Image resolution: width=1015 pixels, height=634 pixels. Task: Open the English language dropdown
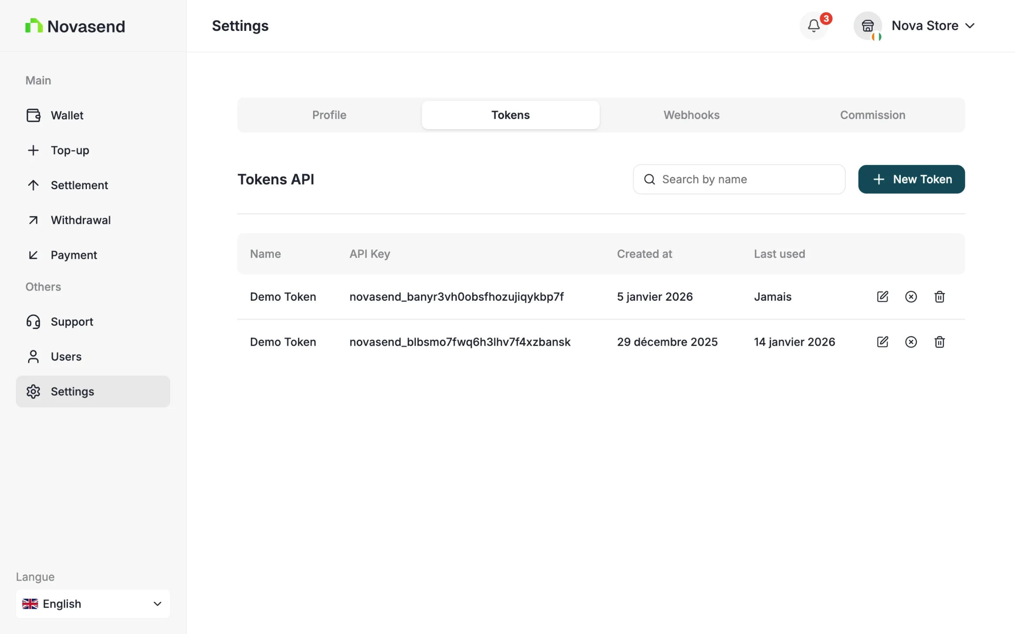(93, 604)
